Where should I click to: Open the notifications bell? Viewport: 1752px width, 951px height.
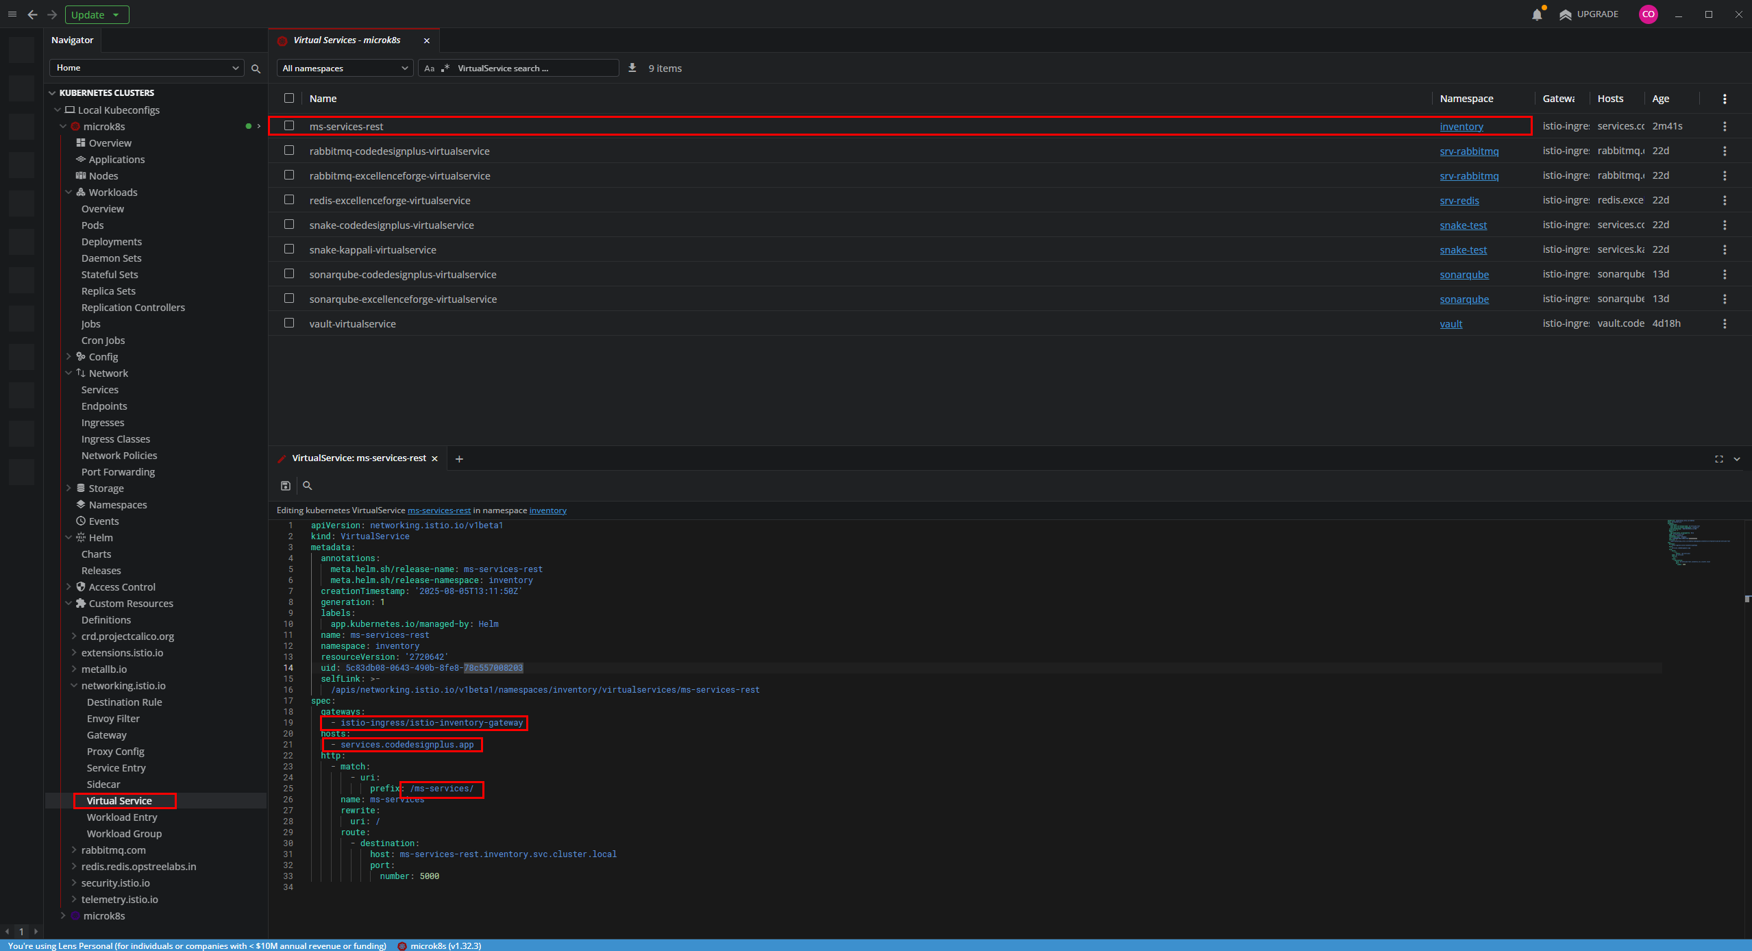tap(1537, 14)
